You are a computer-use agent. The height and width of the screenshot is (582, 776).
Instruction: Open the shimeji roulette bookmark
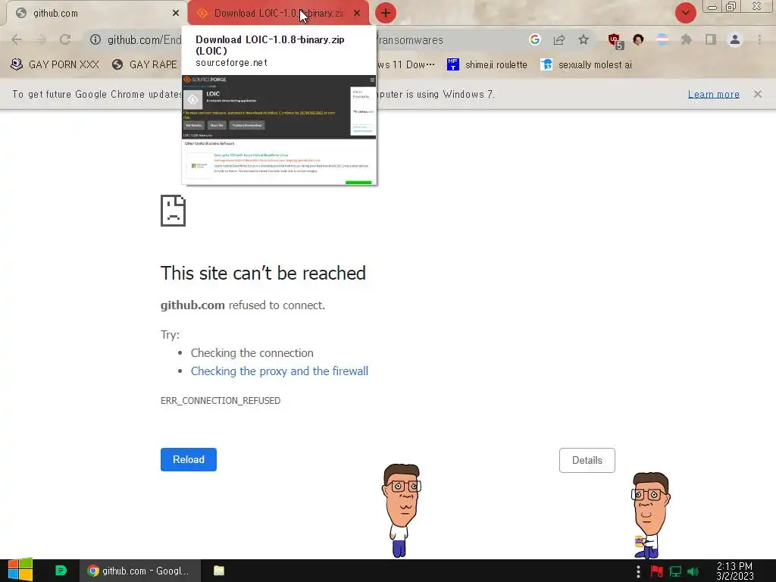(487, 64)
